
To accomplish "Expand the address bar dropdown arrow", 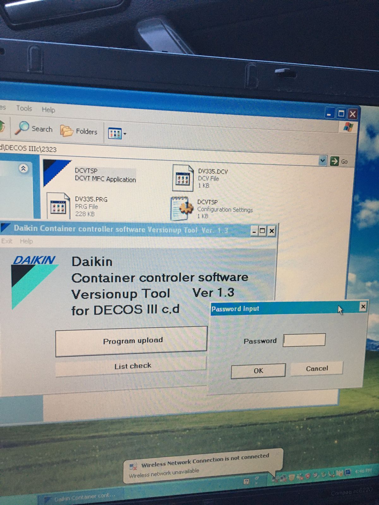I will click(x=322, y=161).
